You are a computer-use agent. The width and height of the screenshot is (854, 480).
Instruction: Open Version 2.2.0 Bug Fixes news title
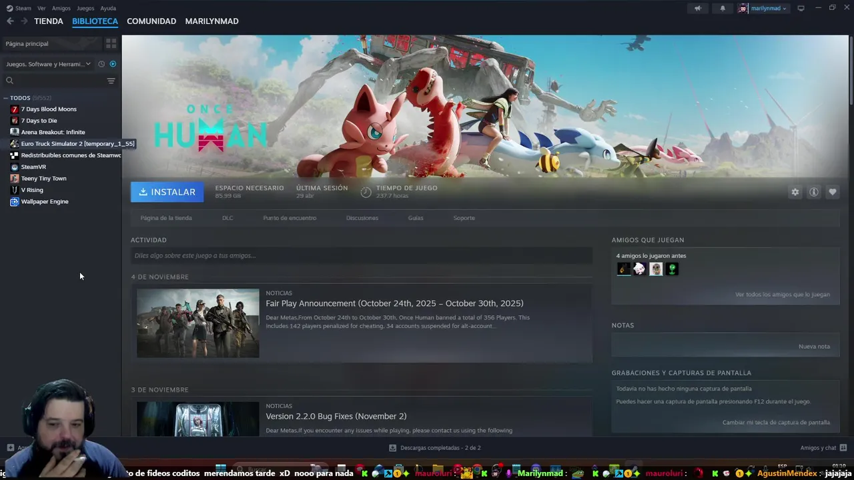click(x=336, y=416)
